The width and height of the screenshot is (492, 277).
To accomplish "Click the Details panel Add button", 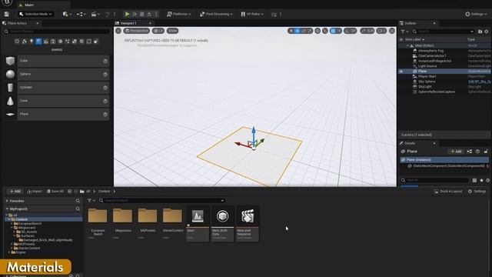I will coord(456,152).
